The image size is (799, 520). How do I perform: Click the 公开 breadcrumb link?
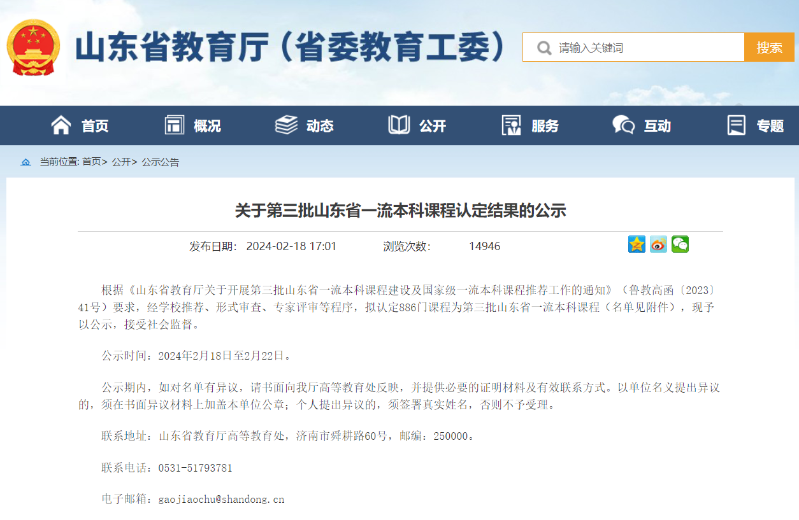[121, 162]
